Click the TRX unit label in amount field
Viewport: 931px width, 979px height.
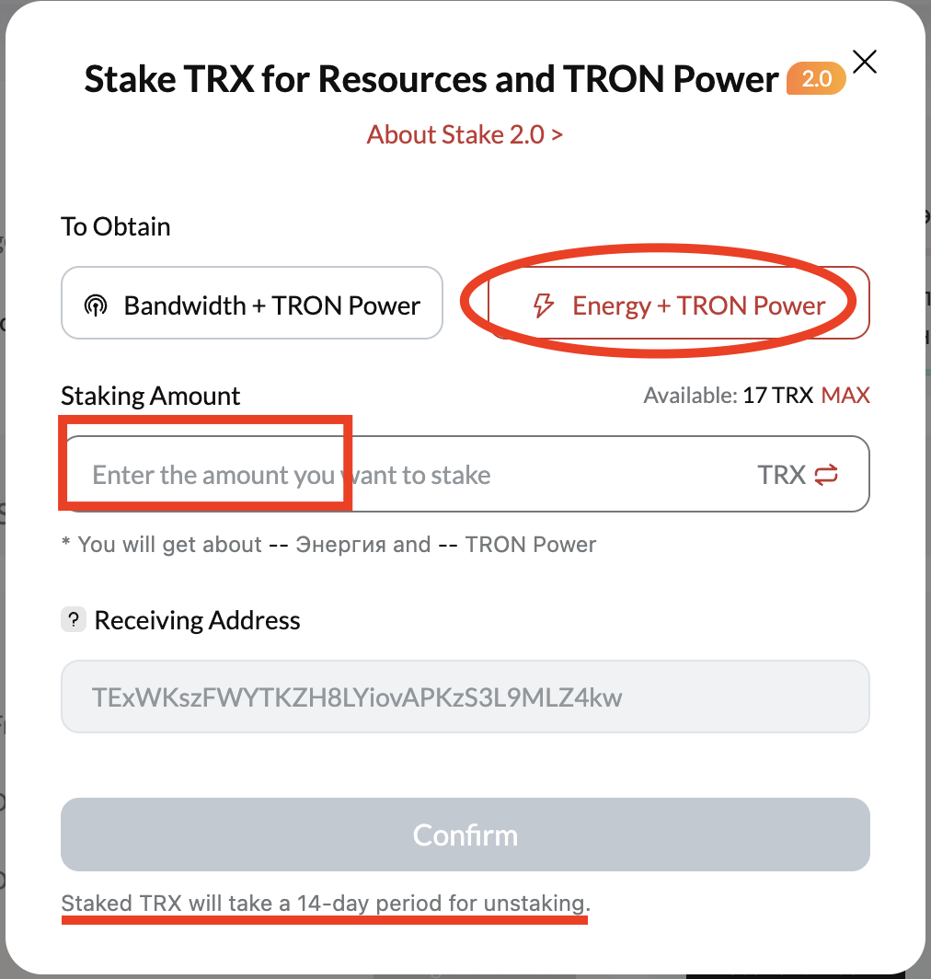[x=781, y=475]
